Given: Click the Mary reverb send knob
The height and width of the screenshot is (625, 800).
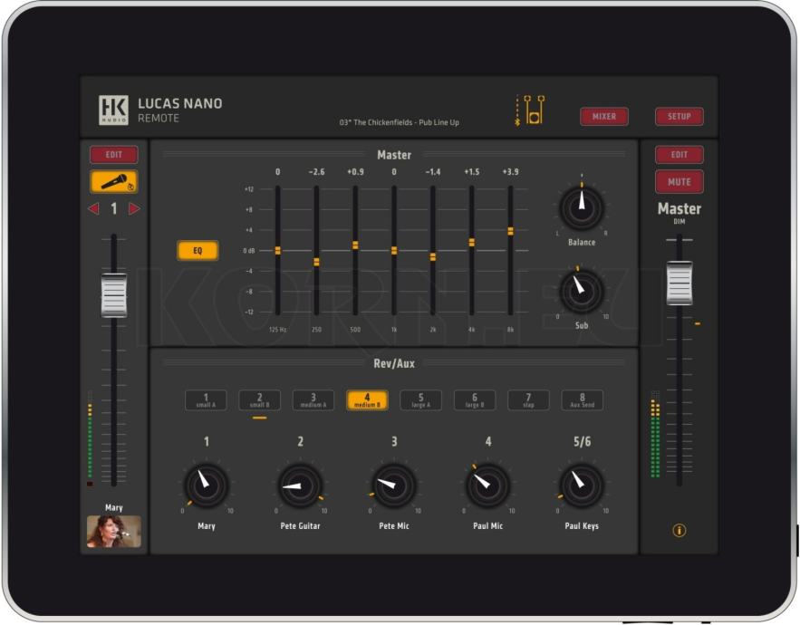Looking at the screenshot, I should click(x=207, y=486).
